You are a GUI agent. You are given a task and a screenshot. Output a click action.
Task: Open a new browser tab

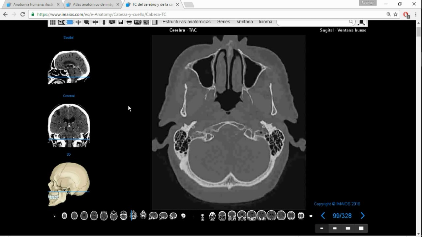[189, 5]
